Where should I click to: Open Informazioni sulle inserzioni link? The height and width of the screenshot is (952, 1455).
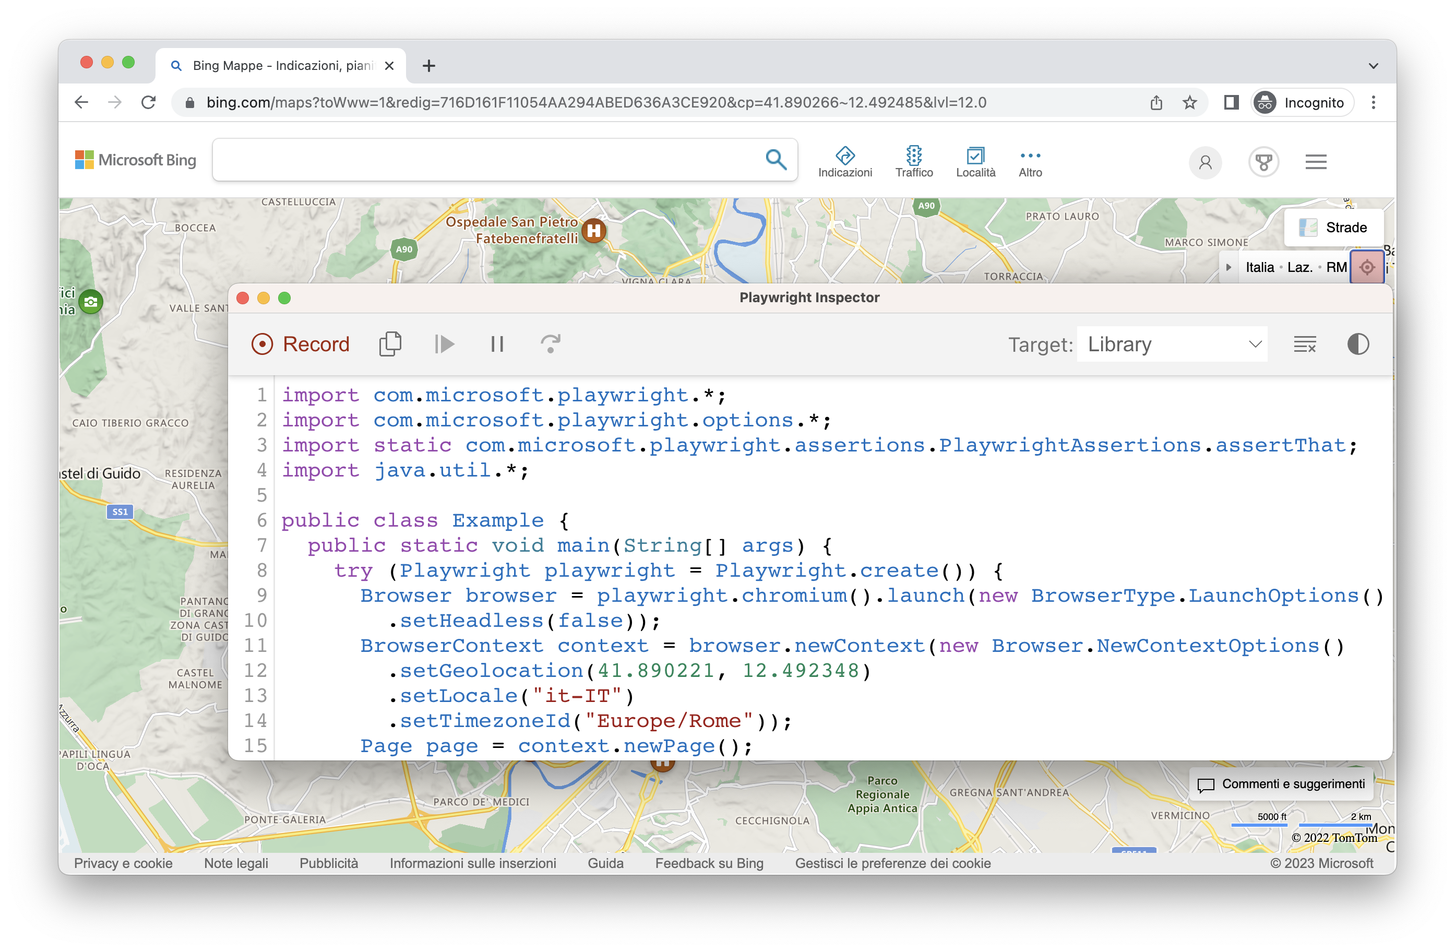[x=473, y=863]
